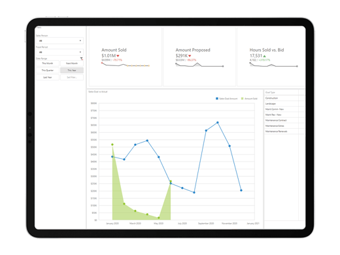Viewport: 340px width, 255px height.
Task: Click the Hours Sold green up-trend arrow
Action: tap(264, 56)
